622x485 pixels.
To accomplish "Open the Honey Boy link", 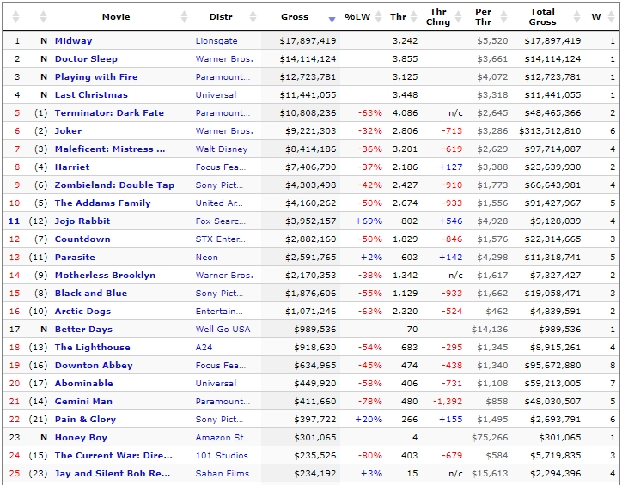I will tap(81, 438).
